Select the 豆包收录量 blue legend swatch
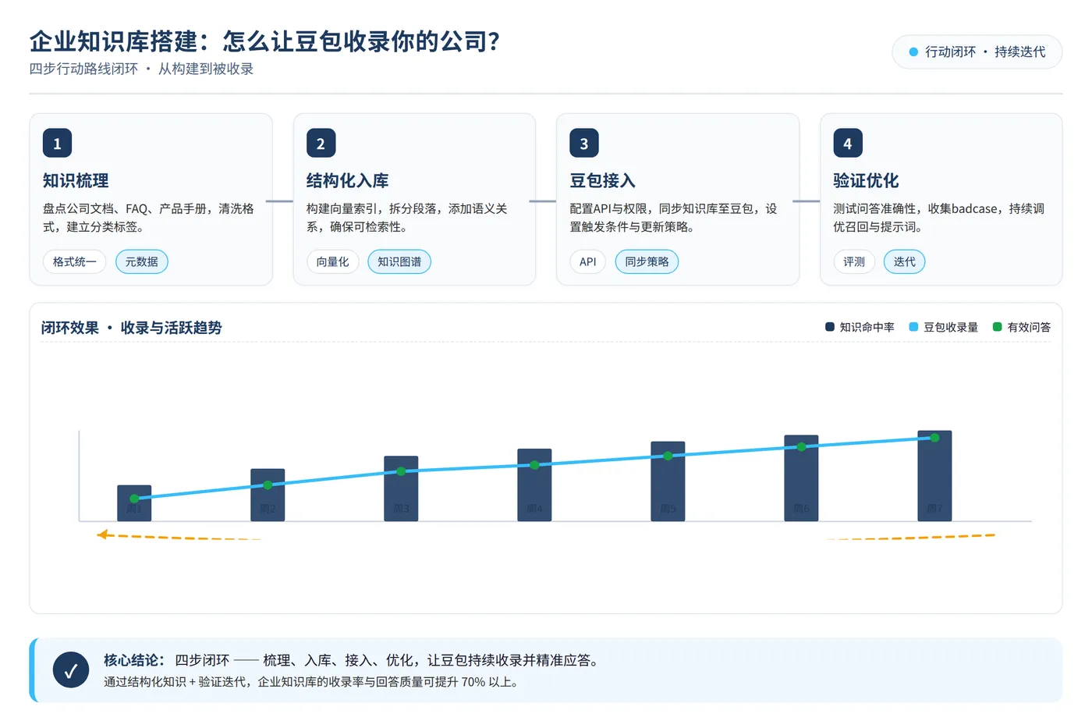Screen dimensions: 1092x728 tap(914, 327)
